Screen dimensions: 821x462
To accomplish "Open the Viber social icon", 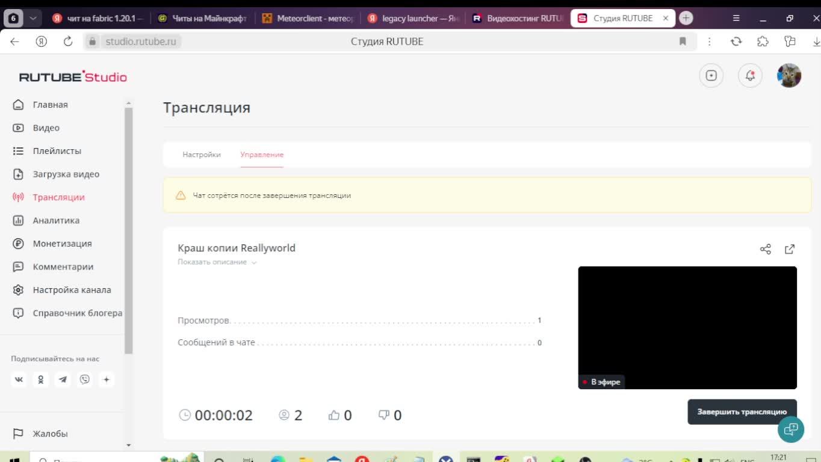I will [x=84, y=380].
